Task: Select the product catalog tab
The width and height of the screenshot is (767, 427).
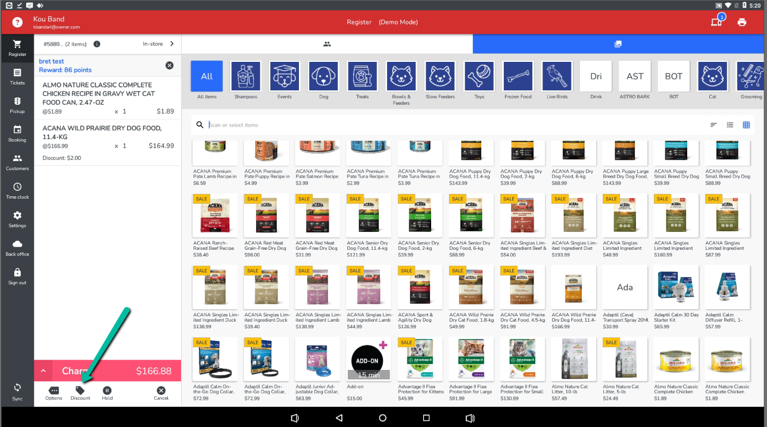Action: point(618,44)
